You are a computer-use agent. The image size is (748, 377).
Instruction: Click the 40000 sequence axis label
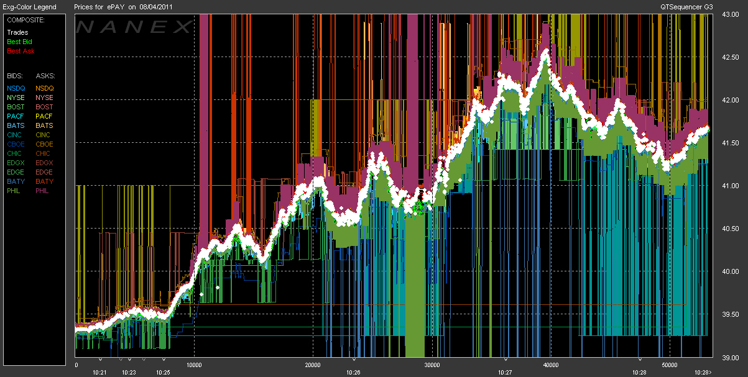point(550,365)
